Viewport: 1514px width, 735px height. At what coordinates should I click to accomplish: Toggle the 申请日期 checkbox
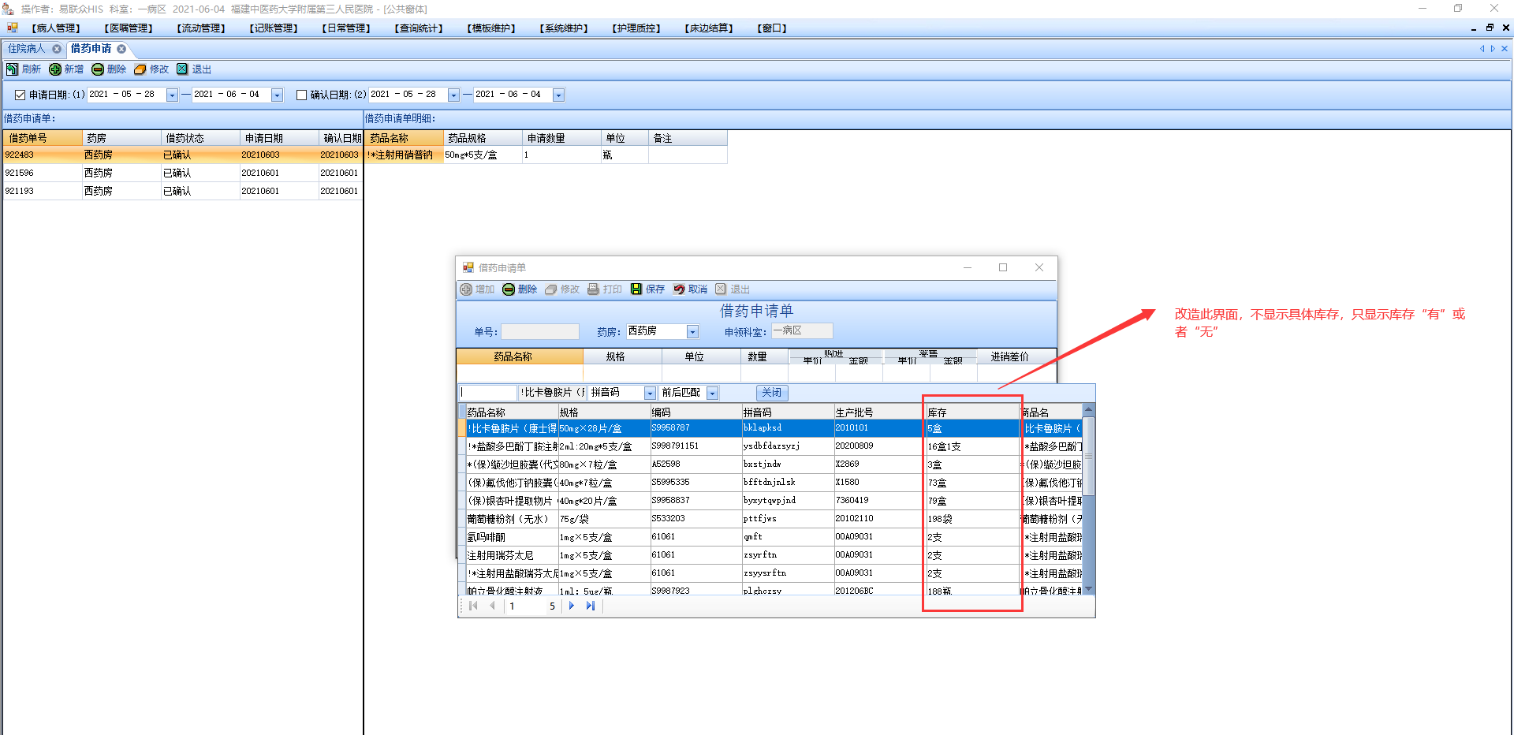(x=21, y=95)
